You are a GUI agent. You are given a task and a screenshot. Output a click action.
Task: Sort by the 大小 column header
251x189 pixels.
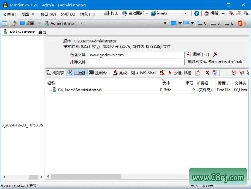pos(162,83)
